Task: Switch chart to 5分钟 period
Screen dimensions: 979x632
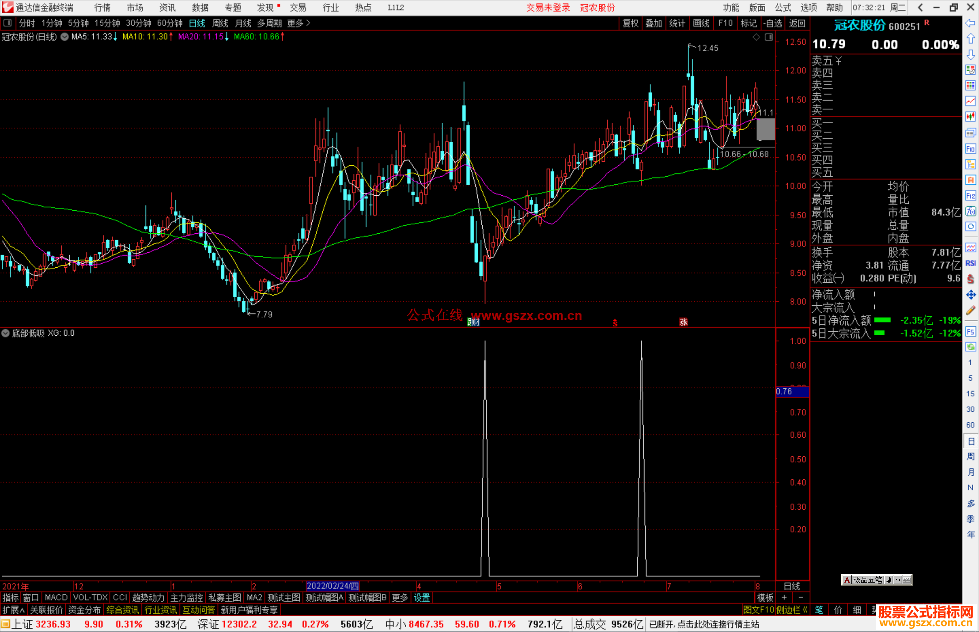Action: pyautogui.click(x=78, y=23)
